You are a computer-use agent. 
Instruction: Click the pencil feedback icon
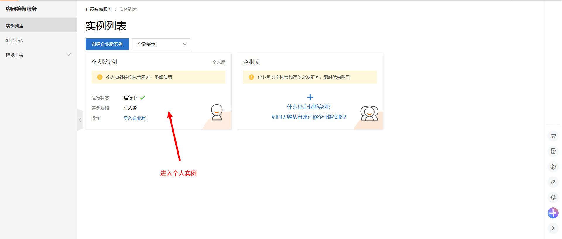pyautogui.click(x=553, y=182)
